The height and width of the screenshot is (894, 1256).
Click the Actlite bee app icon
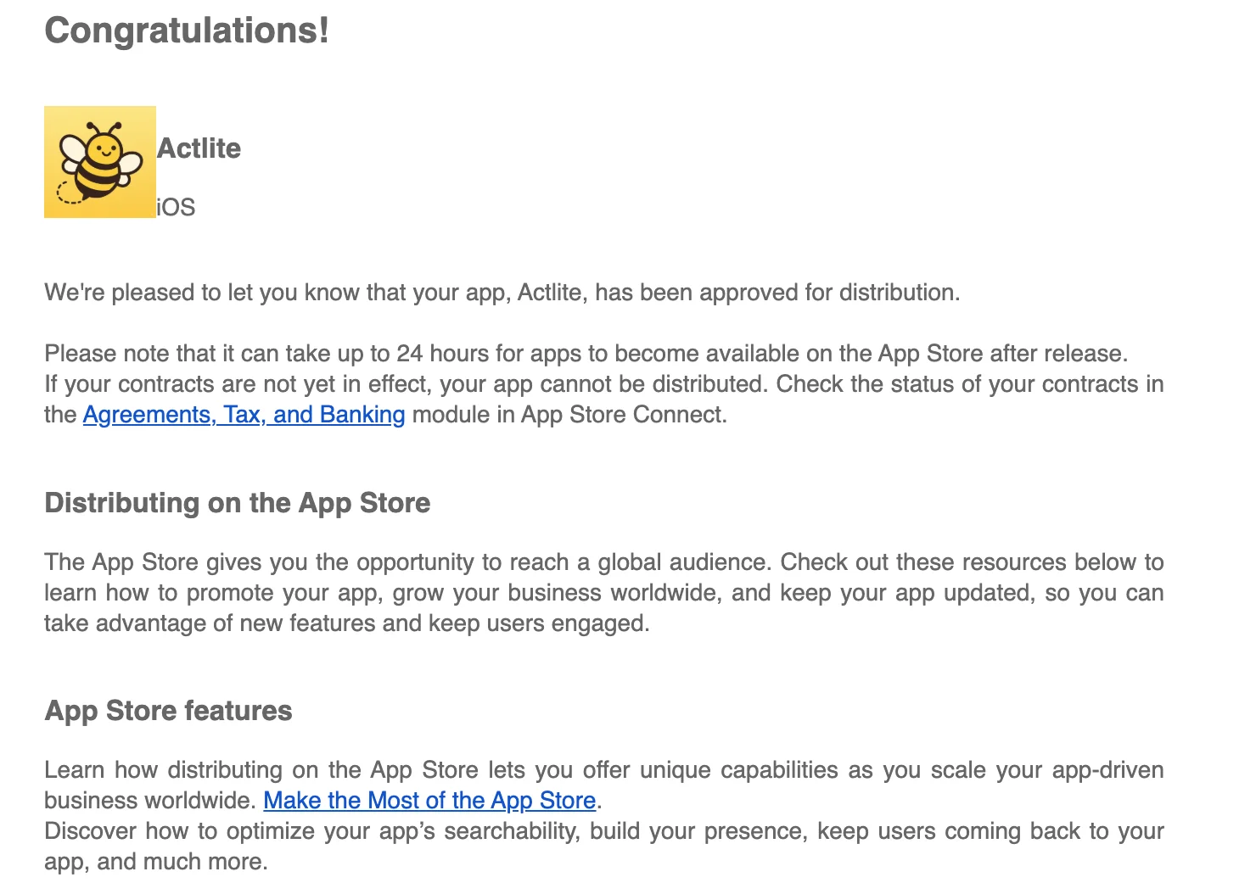pos(100,162)
